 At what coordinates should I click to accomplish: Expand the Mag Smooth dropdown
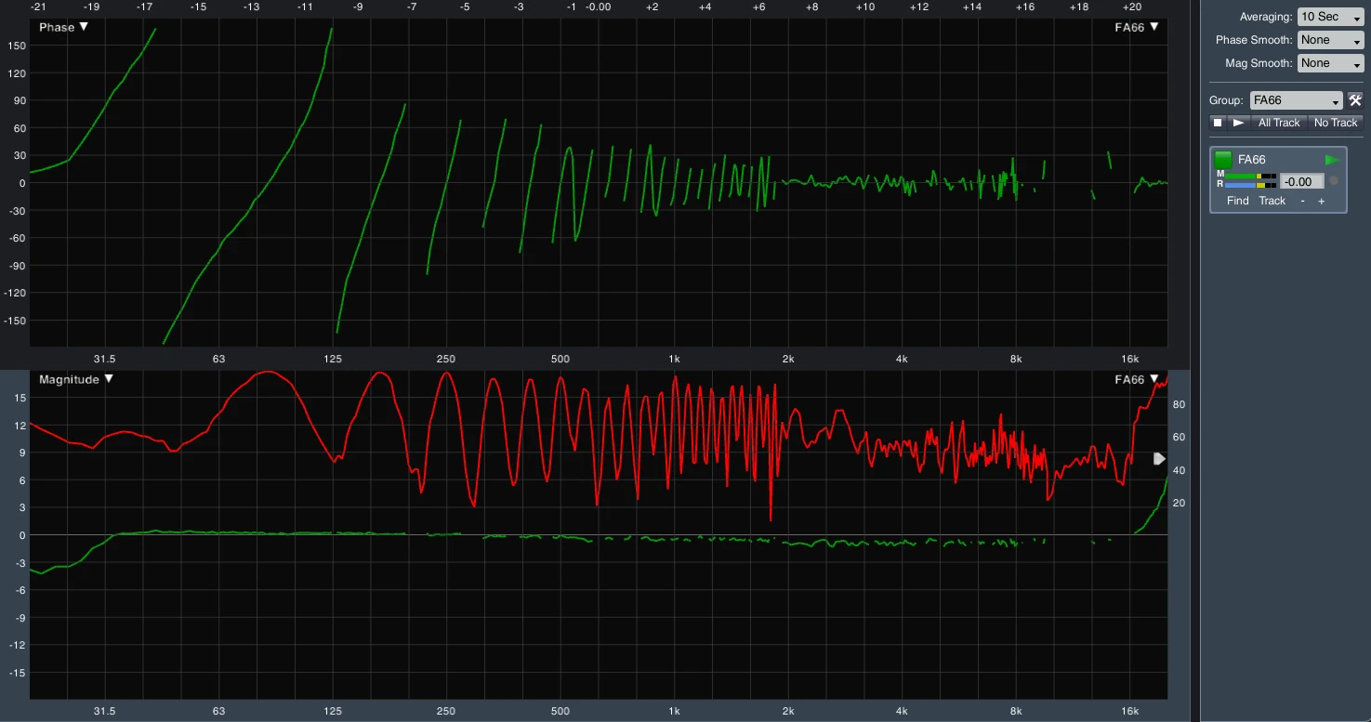pyautogui.click(x=1330, y=63)
